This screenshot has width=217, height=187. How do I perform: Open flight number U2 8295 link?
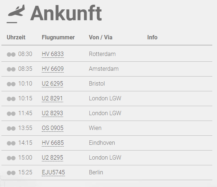[x=53, y=158]
